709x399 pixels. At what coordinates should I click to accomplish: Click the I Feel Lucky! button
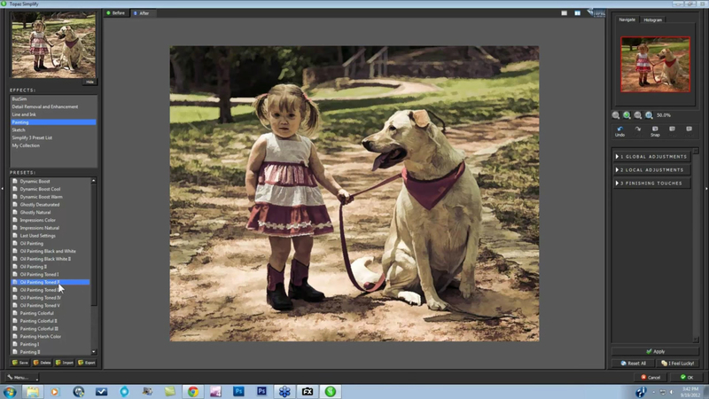677,364
